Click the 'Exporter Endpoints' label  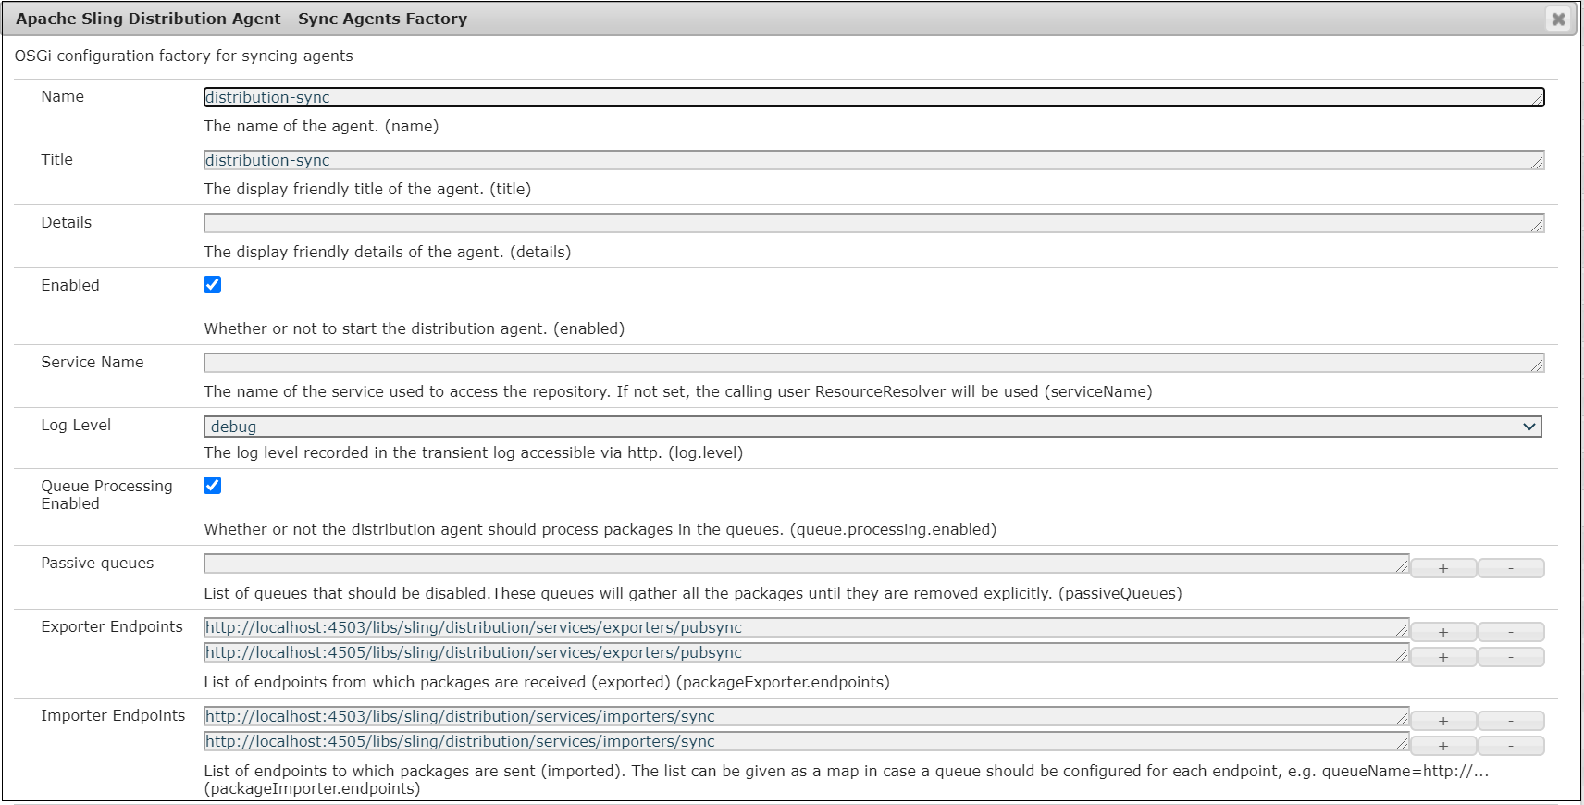coord(112,626)
